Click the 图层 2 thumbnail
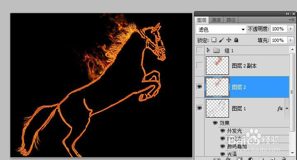 [217, 87]
